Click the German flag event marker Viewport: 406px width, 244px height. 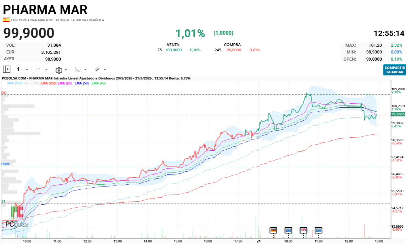273,230
